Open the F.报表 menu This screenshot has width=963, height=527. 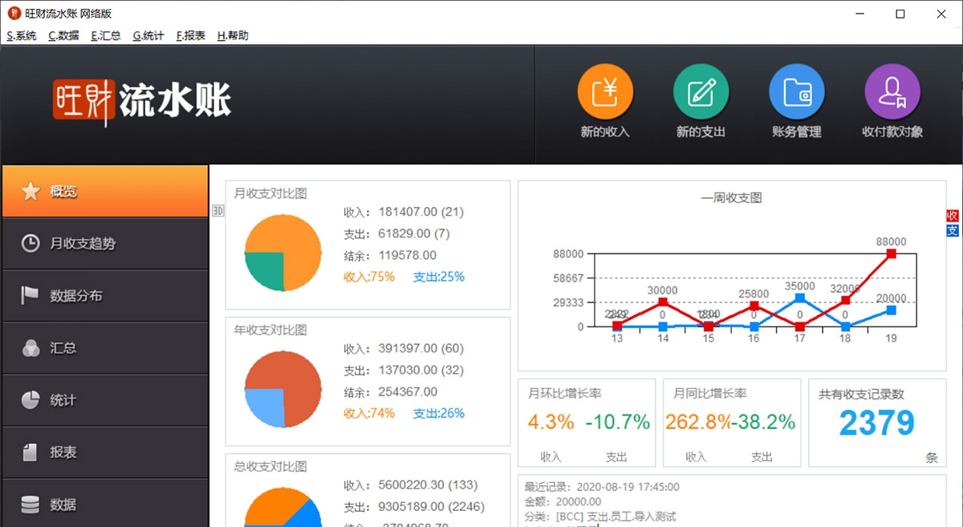pyautogui.click(x=191, y=36)
